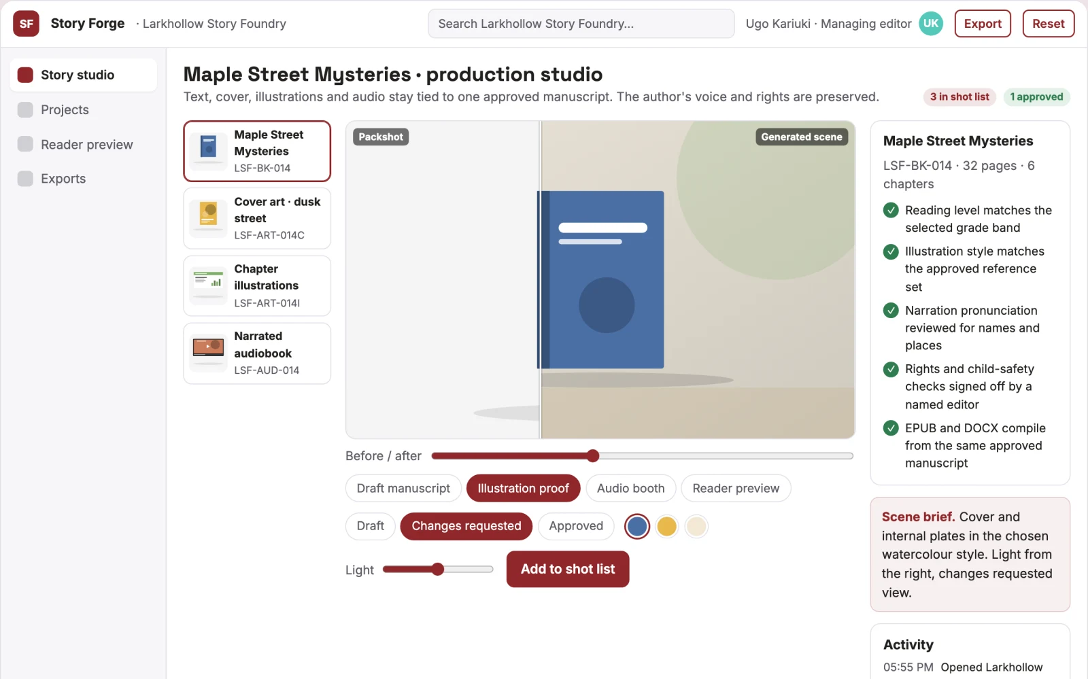Set status to Draft
The width and height of the screenshot is (1088, 679).
point(370,526)
